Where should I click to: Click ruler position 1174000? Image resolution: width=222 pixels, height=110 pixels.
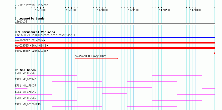[103, 10]
